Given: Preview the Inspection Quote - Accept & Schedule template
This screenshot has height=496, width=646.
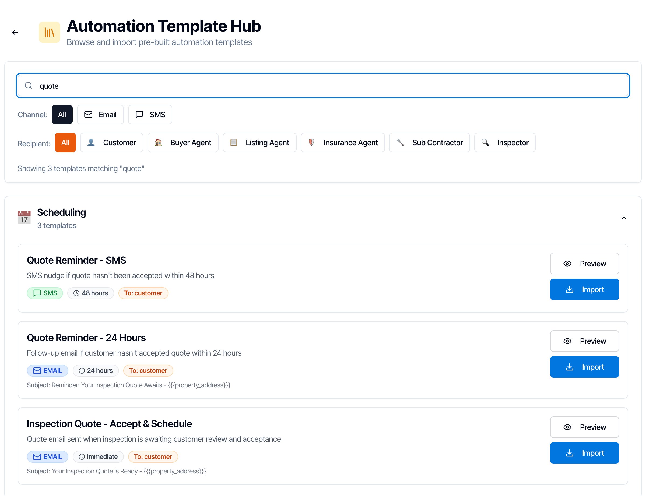Looking at the screenshot, I should (x=584, y=427).
